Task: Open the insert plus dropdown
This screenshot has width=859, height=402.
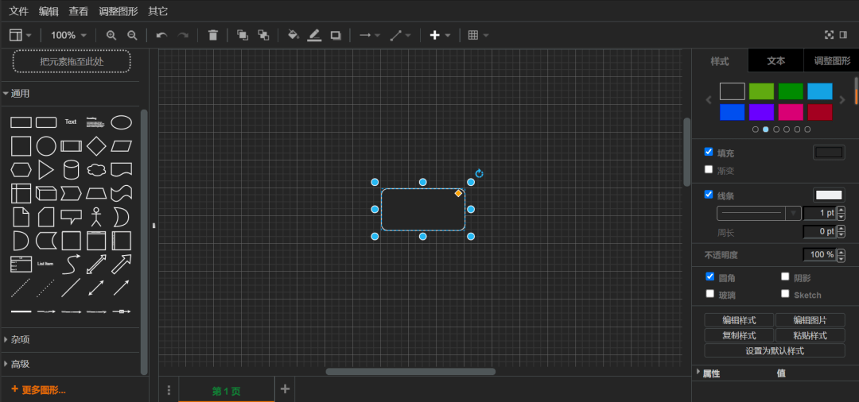Action: click(x=440, y=36)
